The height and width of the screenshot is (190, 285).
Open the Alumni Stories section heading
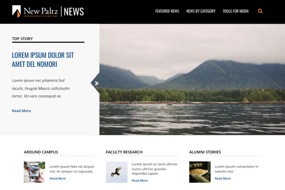(205, 152)
